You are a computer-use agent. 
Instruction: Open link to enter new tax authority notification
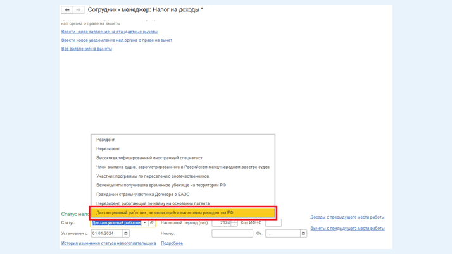click(x=116, y=40)
